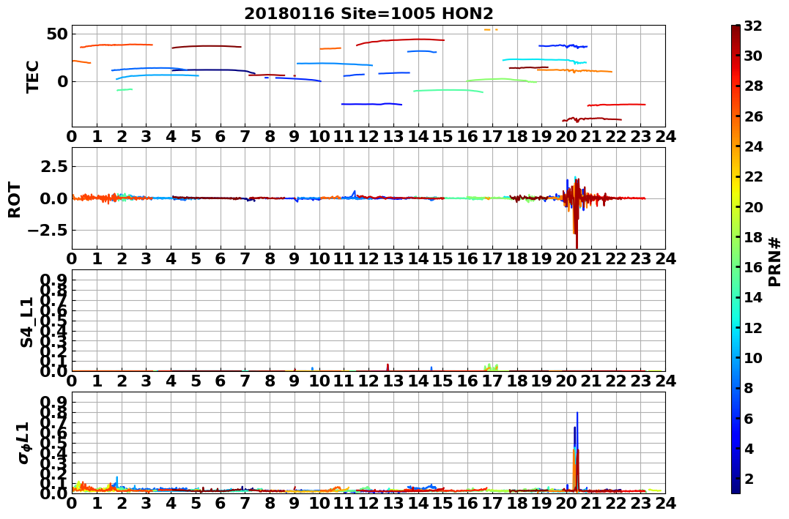Viewport: 789px width, 519px height.
Task: Click hour 20 tick under the S4_L1 panel
Action: pyautogui.click(x=566, y=381)
